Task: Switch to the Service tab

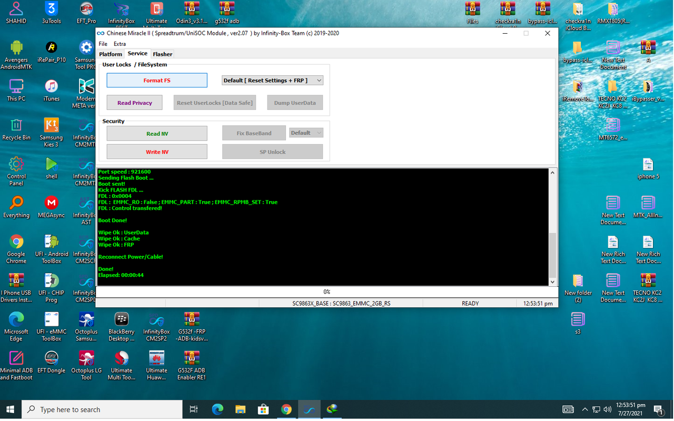Action: (x=137, y=53)
